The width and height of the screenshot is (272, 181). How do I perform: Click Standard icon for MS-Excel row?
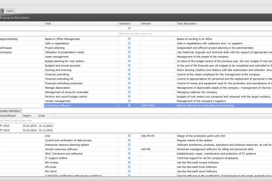129,167
